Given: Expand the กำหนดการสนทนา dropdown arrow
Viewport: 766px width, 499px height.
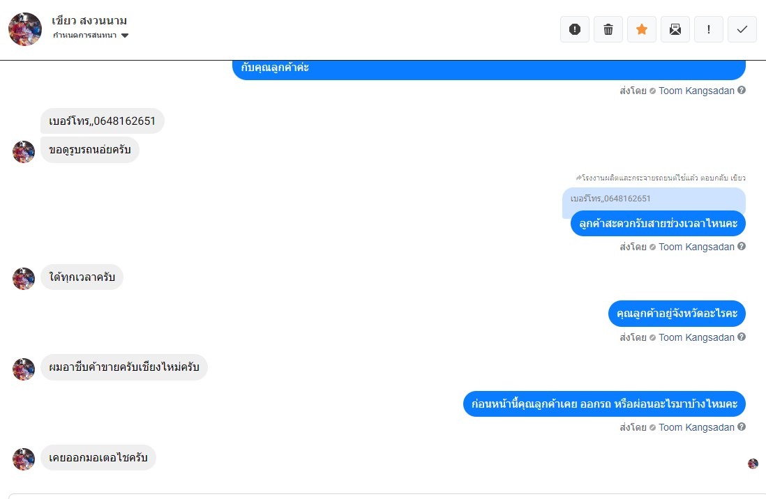Looking at the screenshot, I should [x=125, y=35].
